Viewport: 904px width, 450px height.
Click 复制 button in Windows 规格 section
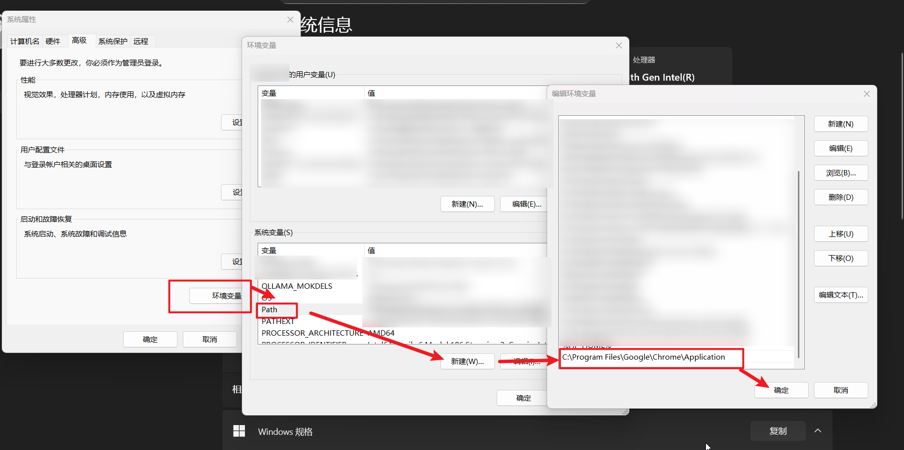tap(778, 431)
